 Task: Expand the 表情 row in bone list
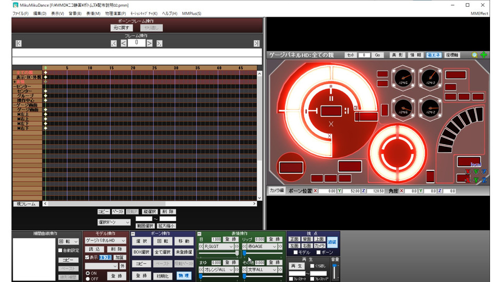click(x=15, y=82)
